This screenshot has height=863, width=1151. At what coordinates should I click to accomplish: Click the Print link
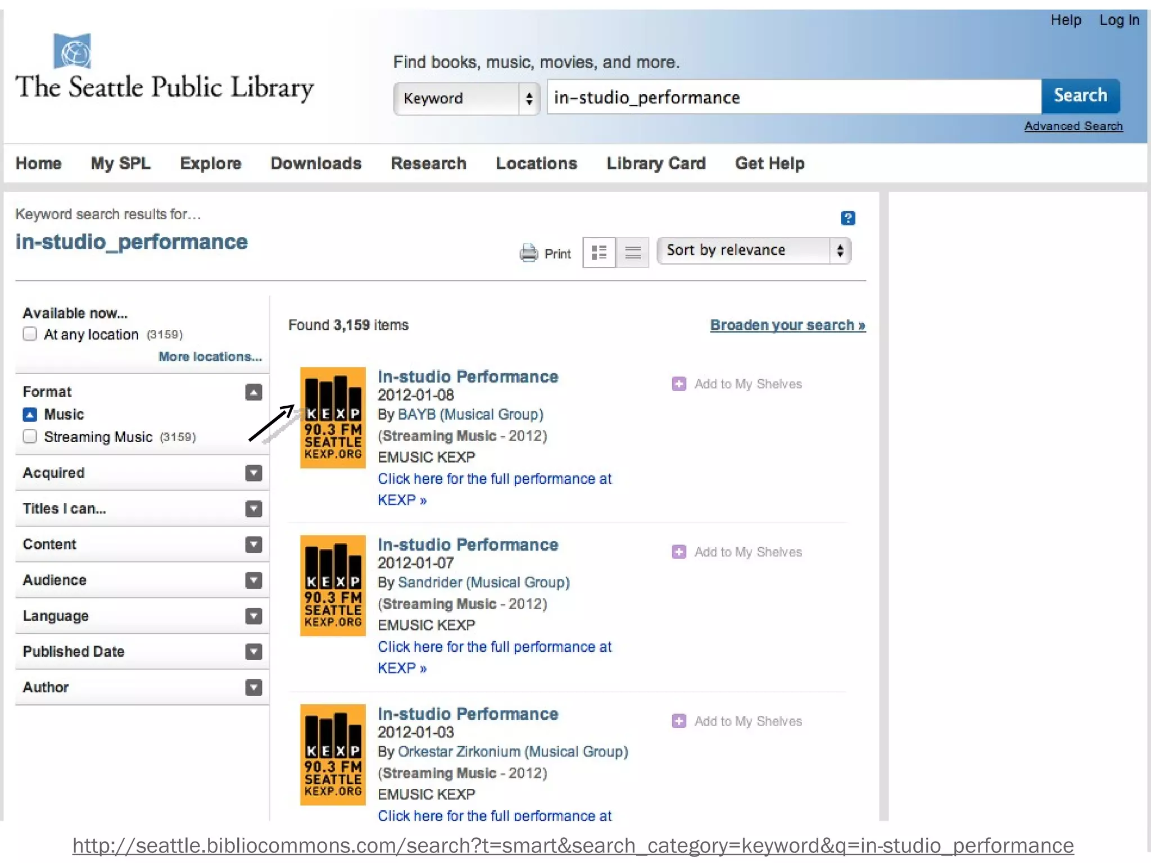click(557, 254)
